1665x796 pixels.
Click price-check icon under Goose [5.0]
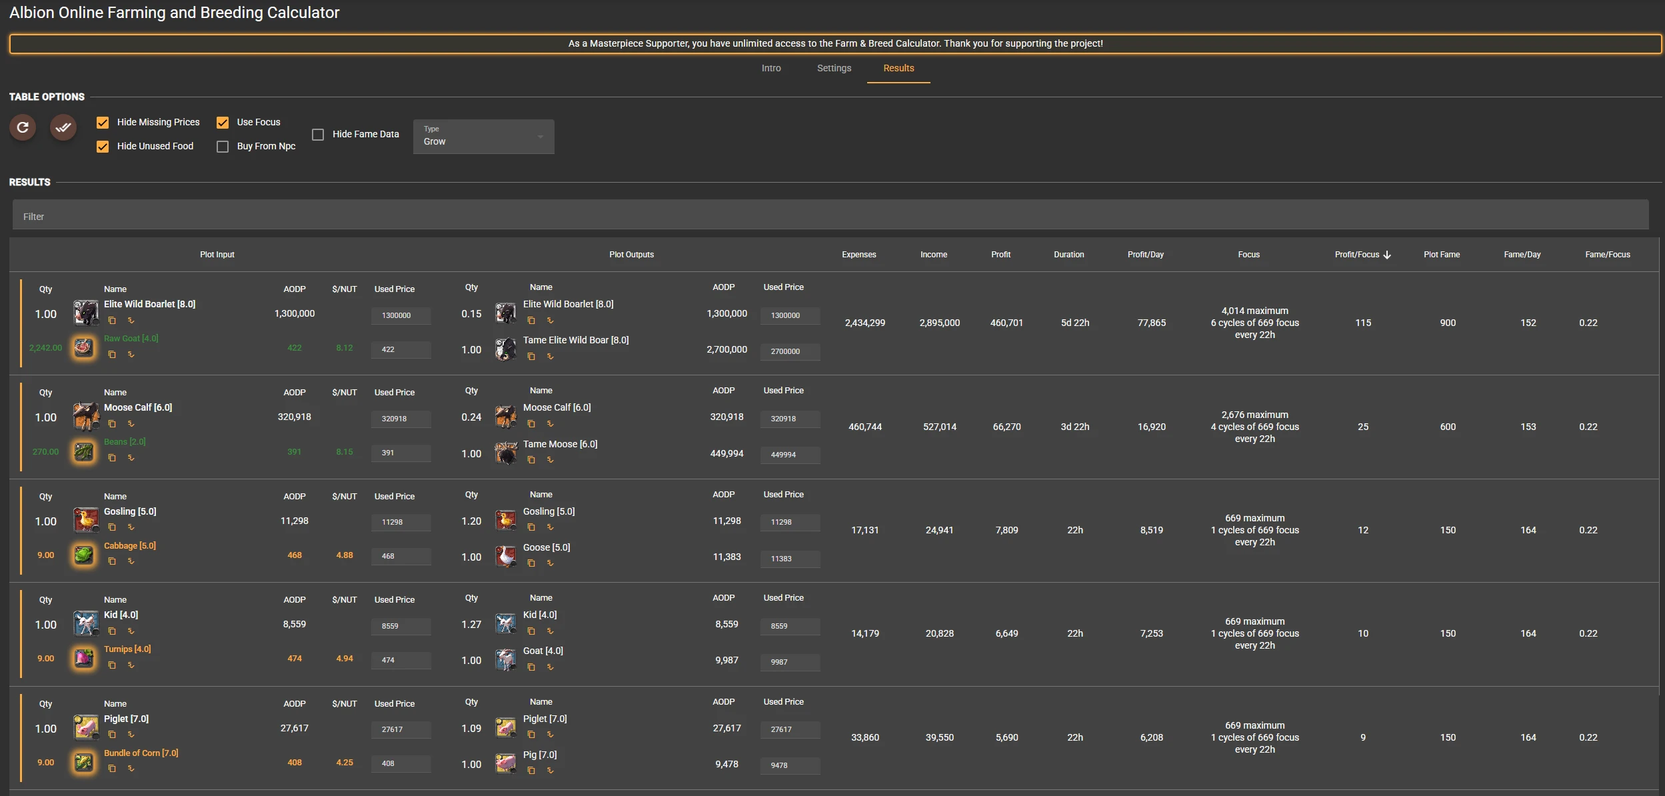tap(551, 563)
